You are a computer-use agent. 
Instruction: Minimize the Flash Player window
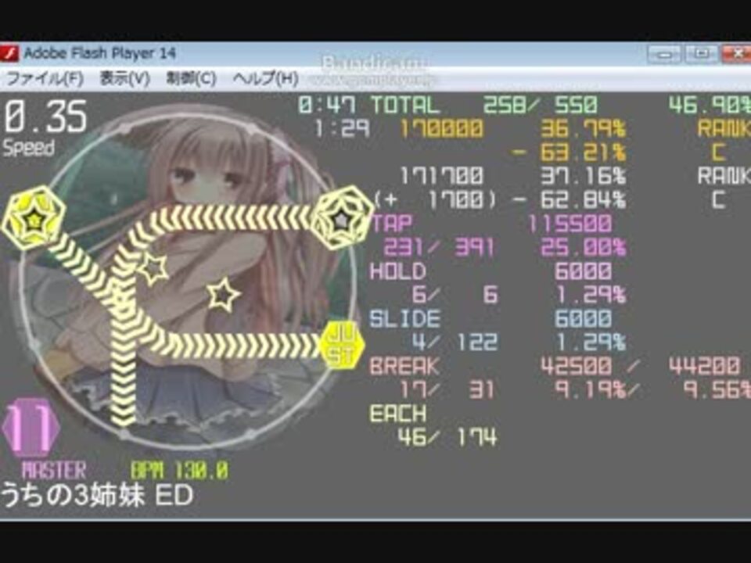coord(664,54)
